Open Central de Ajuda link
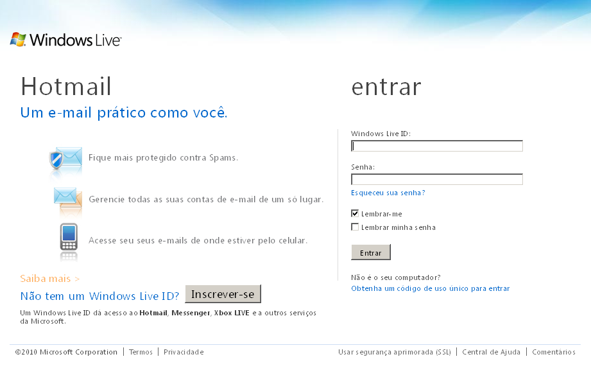The image size is (591, 368). pyautogui.click(x=491, y=352)
